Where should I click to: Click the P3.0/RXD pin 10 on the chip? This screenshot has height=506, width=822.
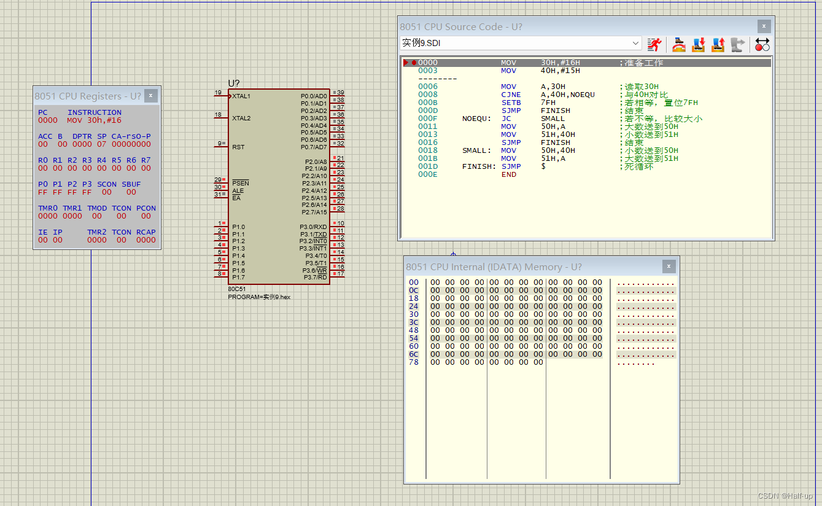point(337,227)
